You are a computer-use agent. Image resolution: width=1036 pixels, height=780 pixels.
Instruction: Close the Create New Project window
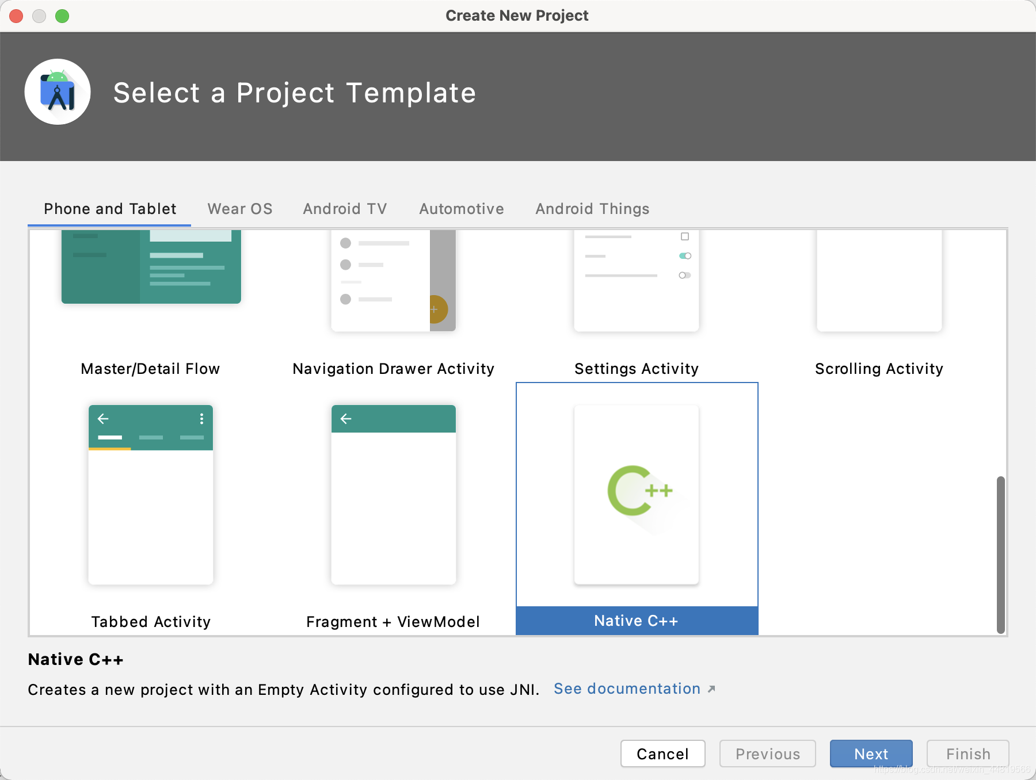(16, 16)
